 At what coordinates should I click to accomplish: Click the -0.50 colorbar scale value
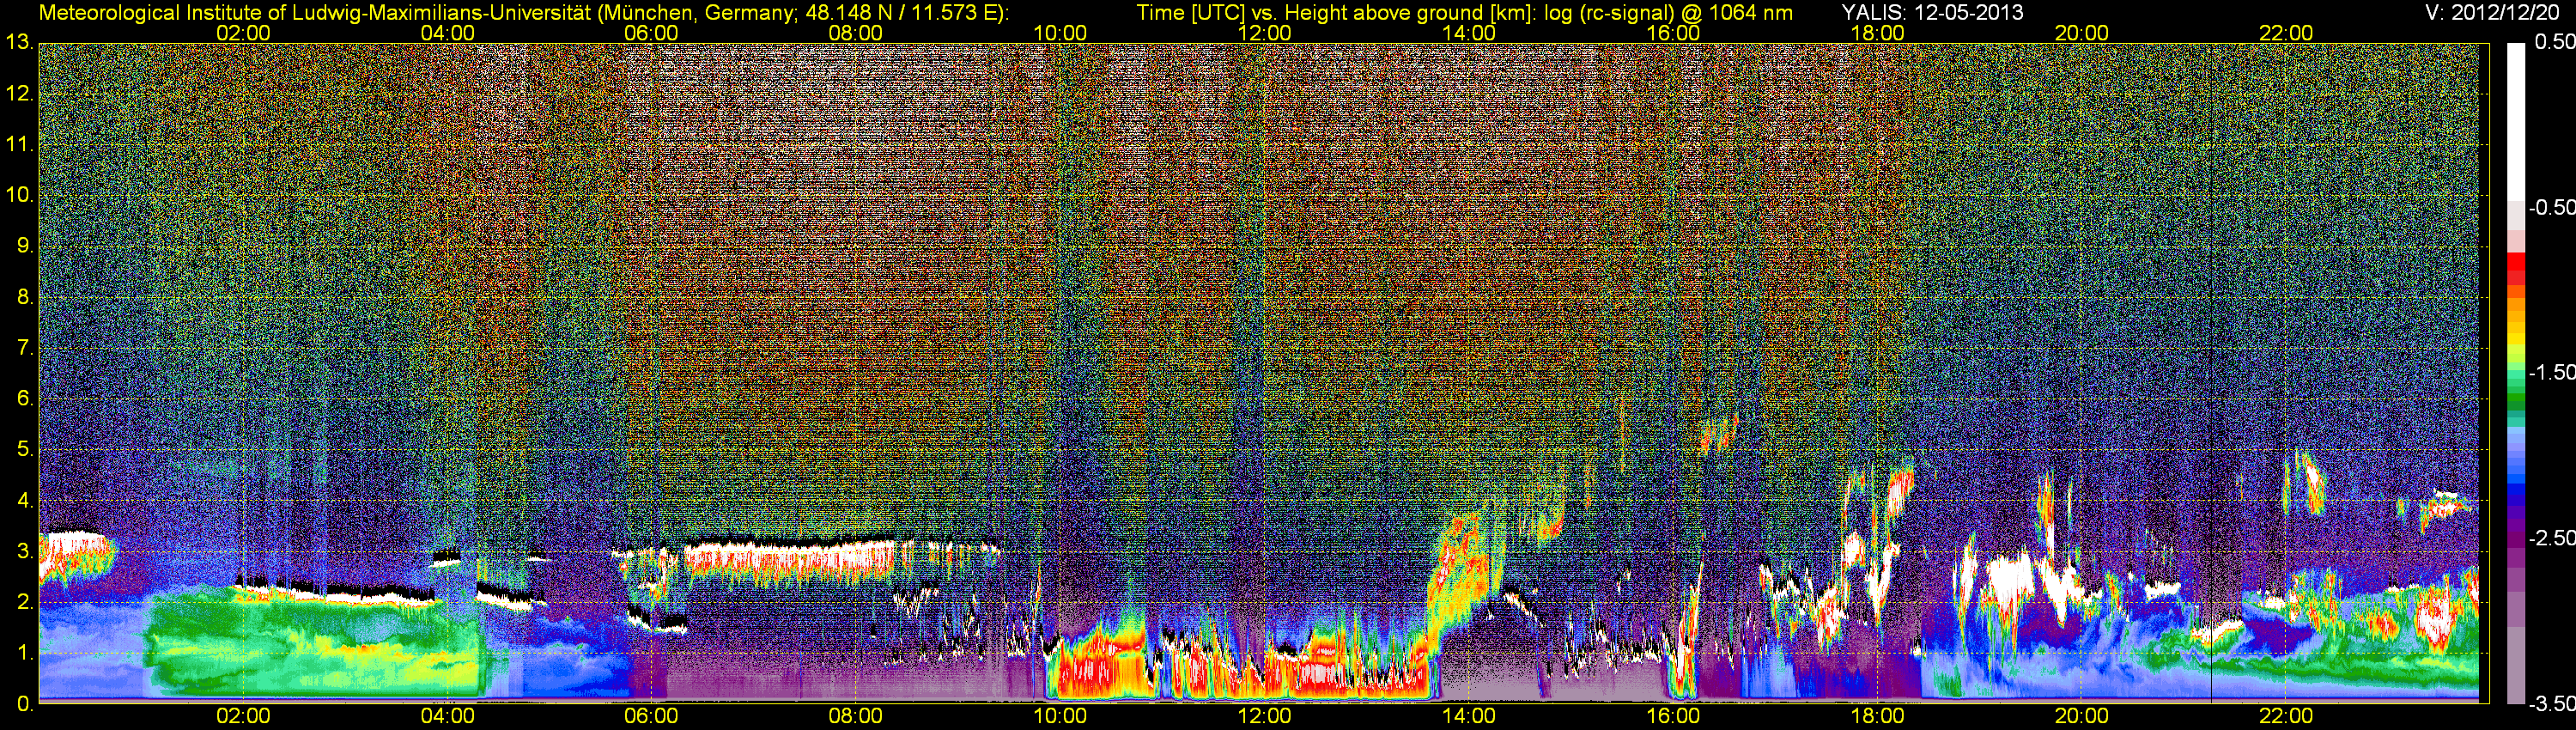coord(2551,207)
